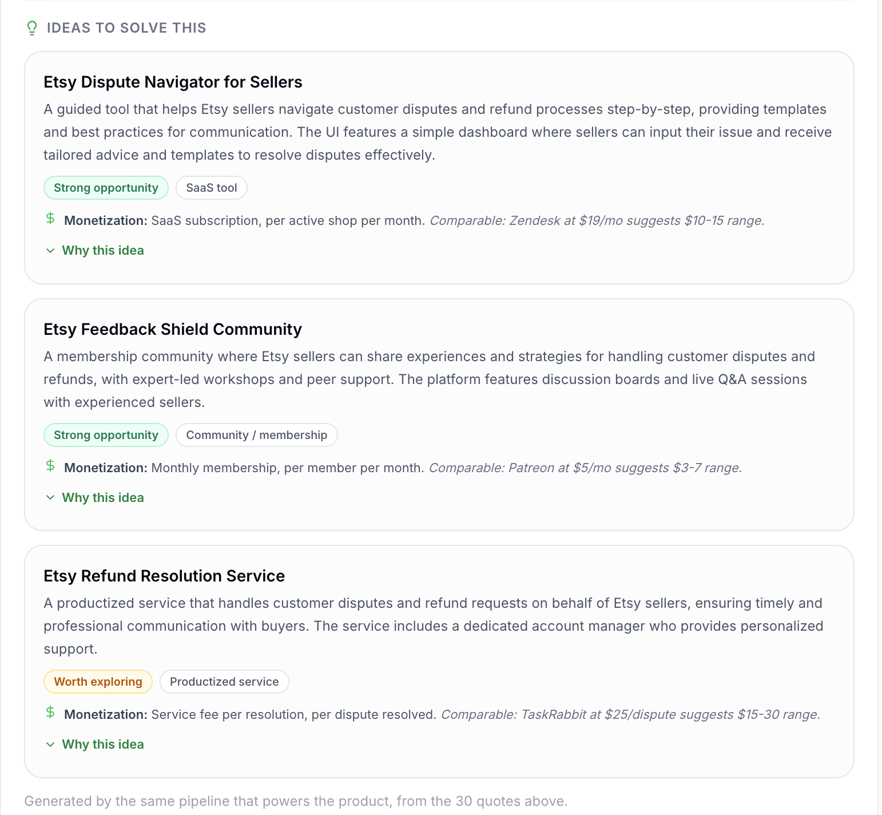Open the Etsy Refund Resolution Service title
Viewport: 882px width, 815px height.
tap(164, 576)
